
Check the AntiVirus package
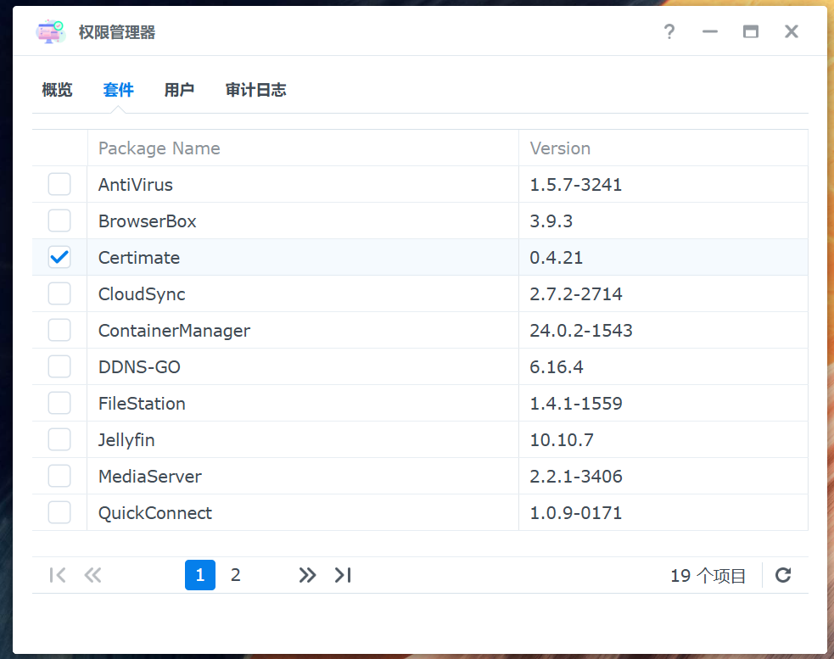click(x=59, y=184)
